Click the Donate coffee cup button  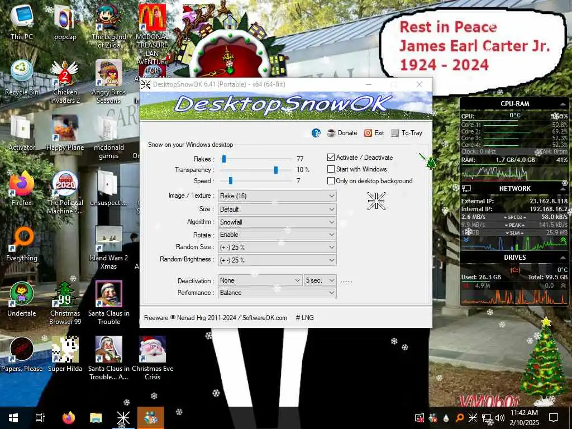click(x=342, y=133)
